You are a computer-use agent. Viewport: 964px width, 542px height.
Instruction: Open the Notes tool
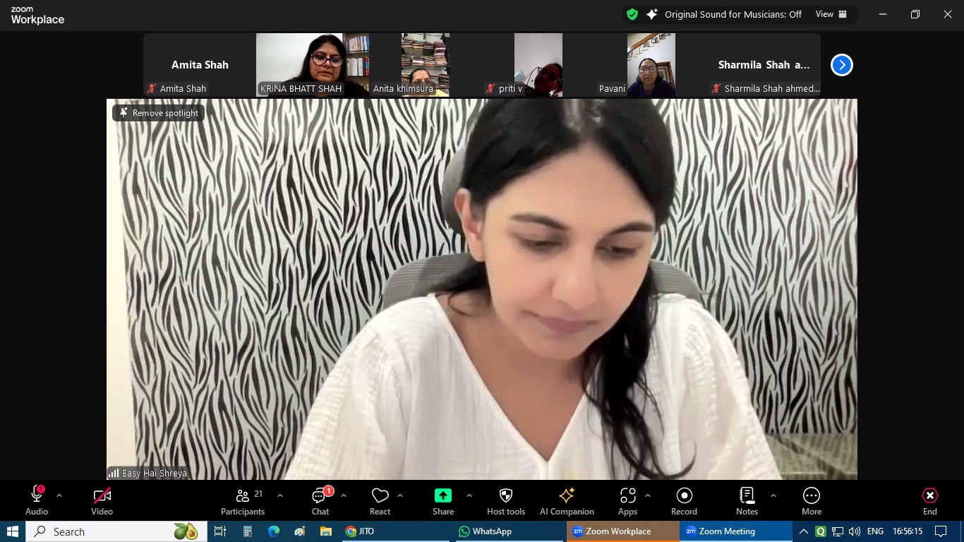pos(747,500)
